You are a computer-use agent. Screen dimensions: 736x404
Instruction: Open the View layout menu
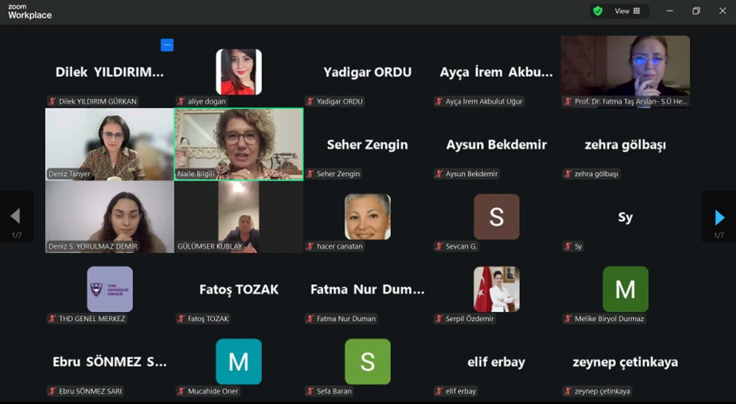click(628, 11)
